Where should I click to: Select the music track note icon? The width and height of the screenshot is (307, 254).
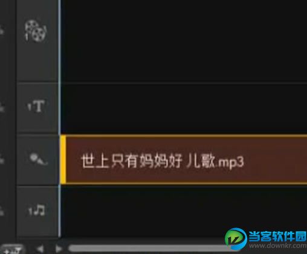tap(36, 211)
